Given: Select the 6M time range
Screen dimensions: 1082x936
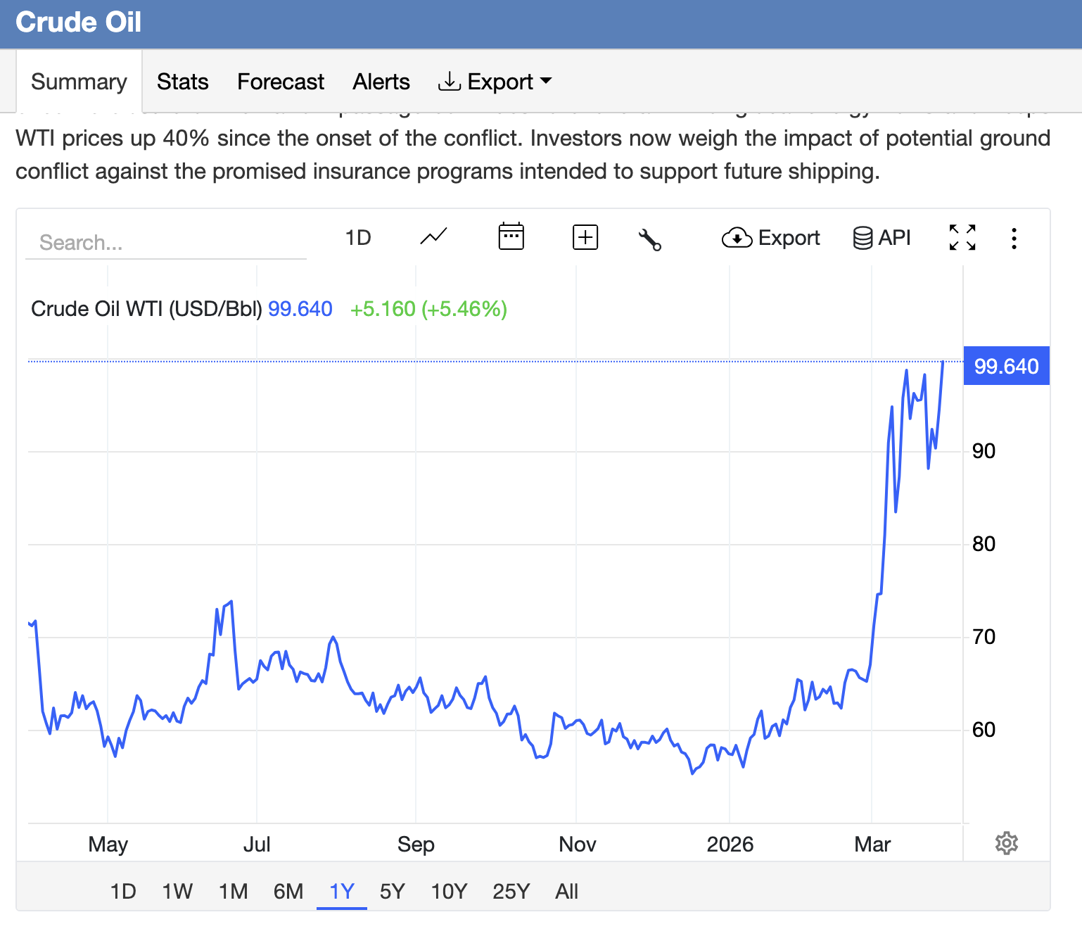Looking at the screenshot, I should coord(288,892).
